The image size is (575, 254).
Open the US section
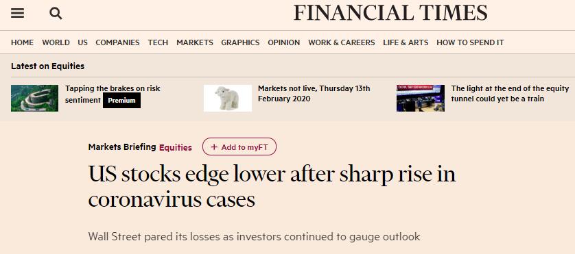[x=82, y=42]
